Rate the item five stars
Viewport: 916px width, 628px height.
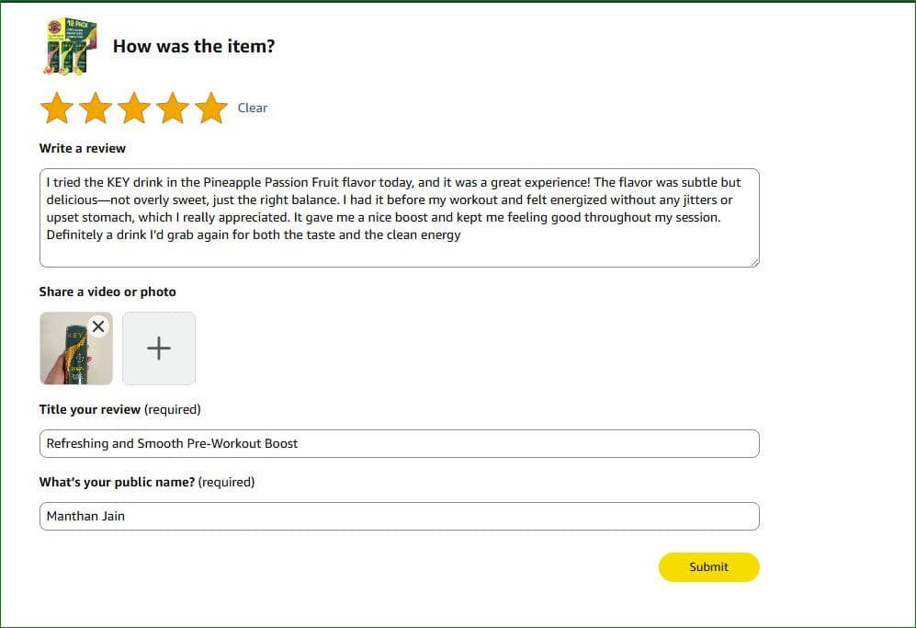[211, 108]
